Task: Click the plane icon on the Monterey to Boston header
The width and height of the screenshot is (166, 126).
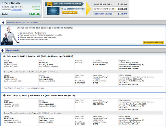Action: coord(4,95)
